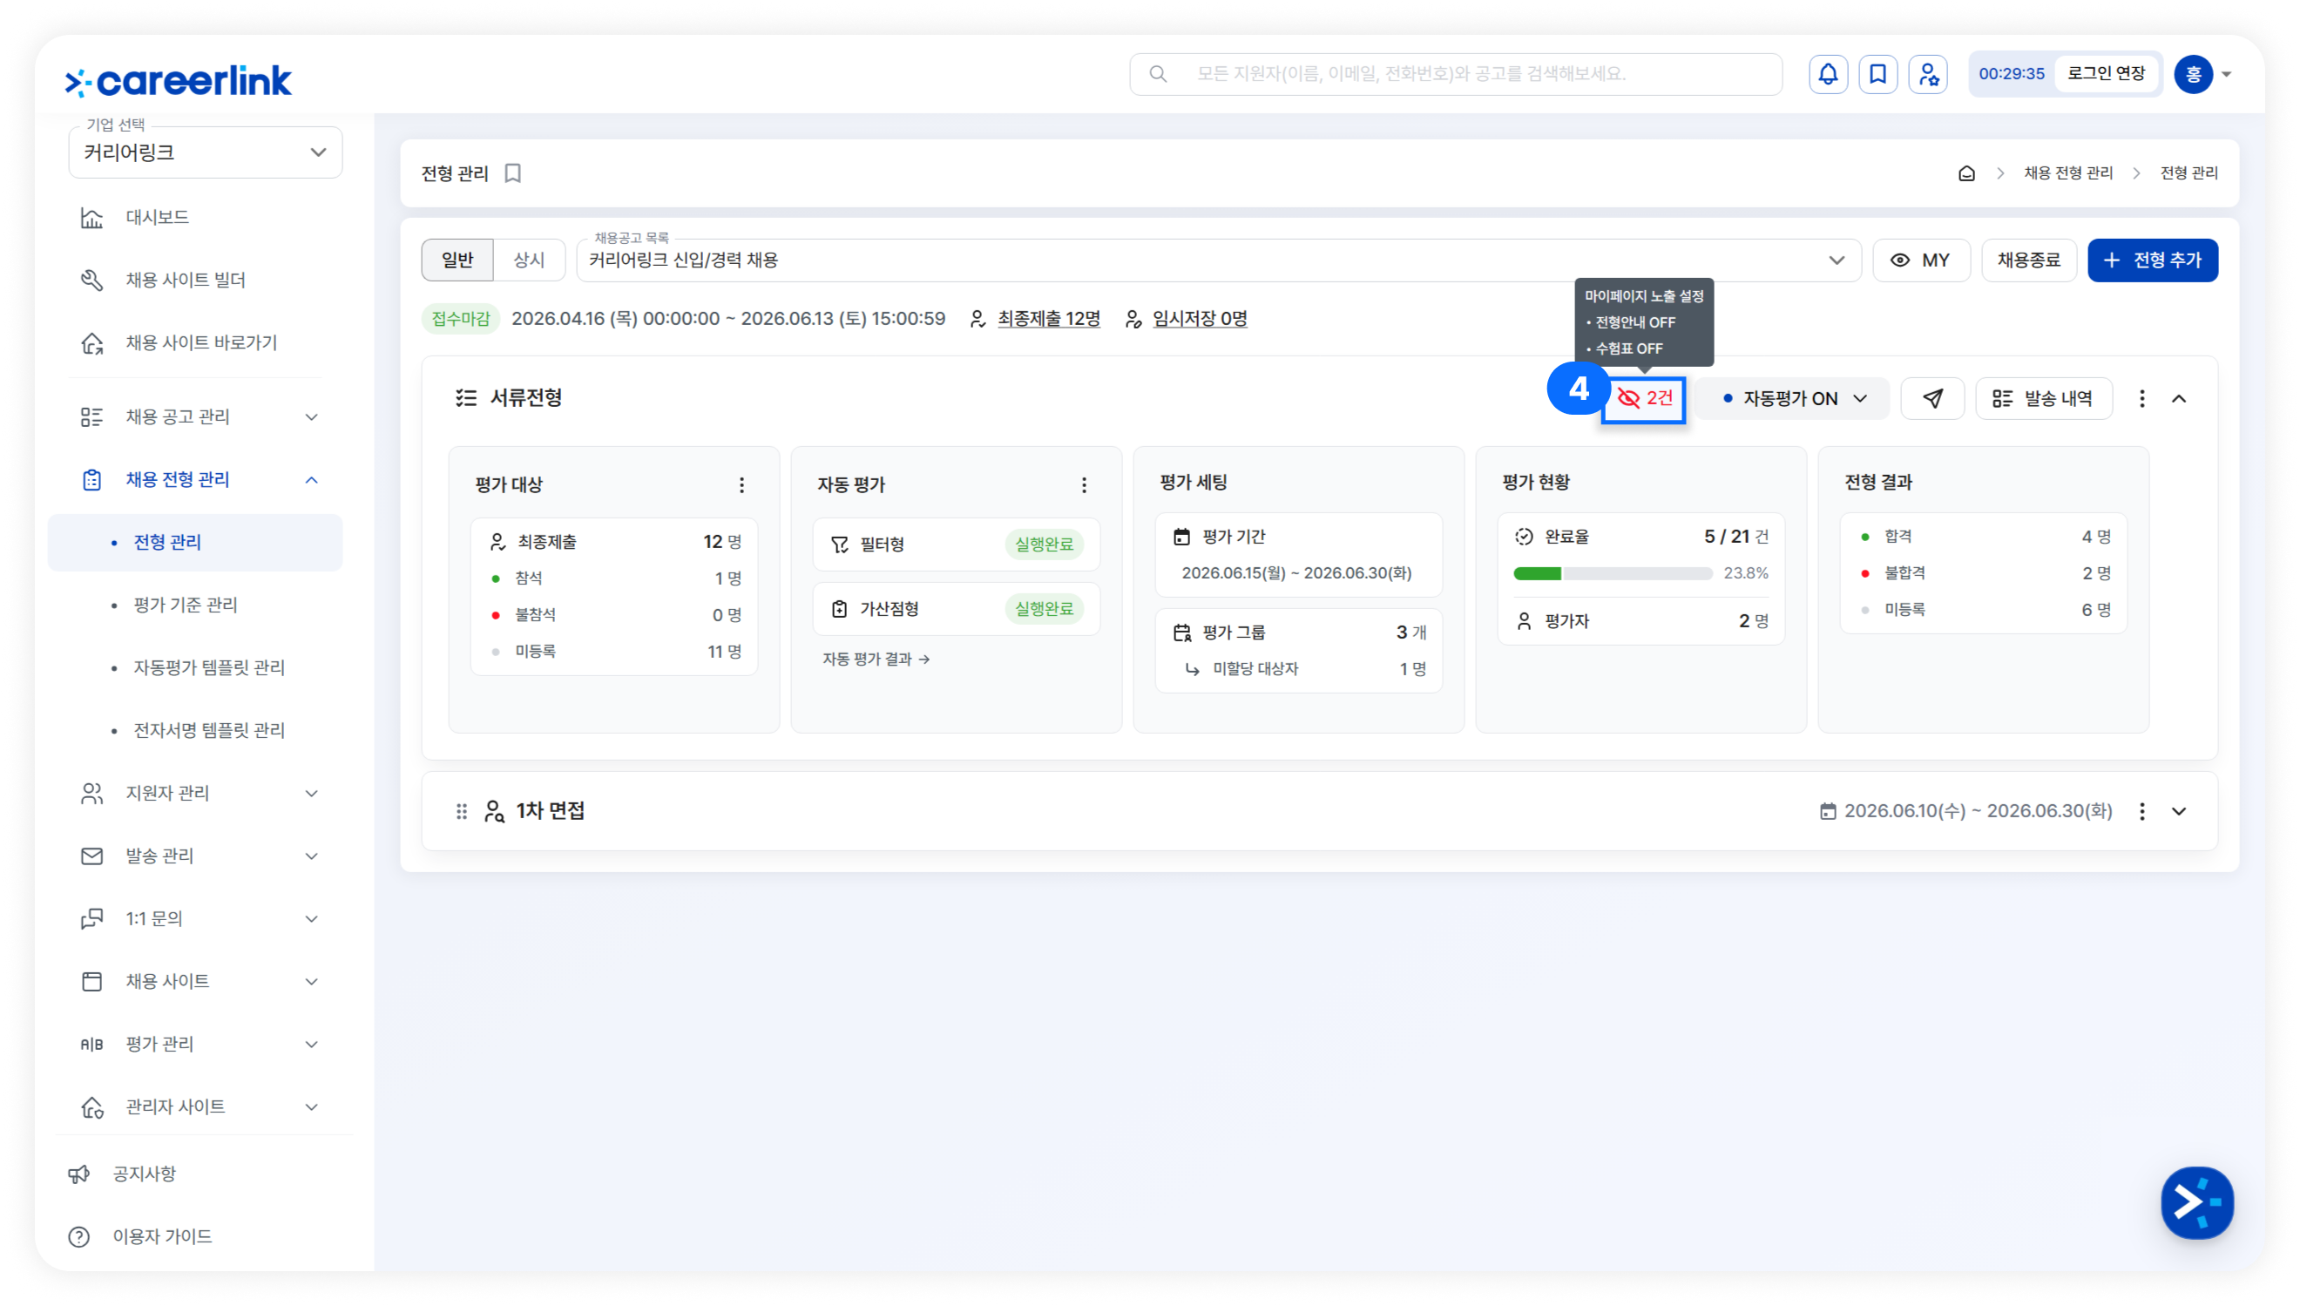
Task: Click the 필터형 filter icon
Action: 838,545
